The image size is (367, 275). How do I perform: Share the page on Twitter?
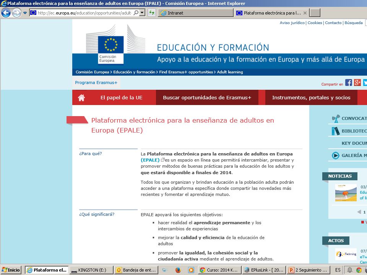tap(365, 82)
